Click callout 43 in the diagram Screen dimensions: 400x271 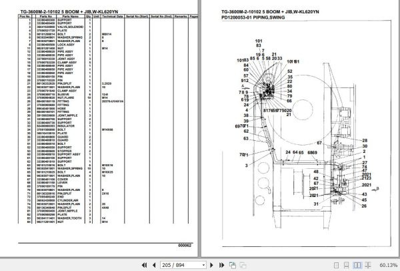[364, 194]
